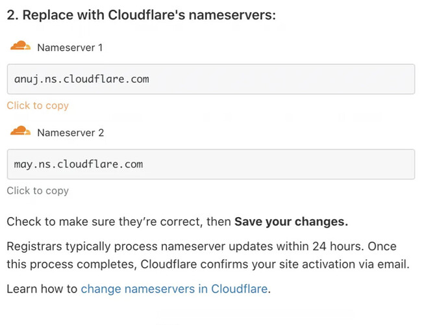Click the word may in the second nameserver
Image resolution: width=437 pixels, height=325 pixels.
[x=23, y=164]
